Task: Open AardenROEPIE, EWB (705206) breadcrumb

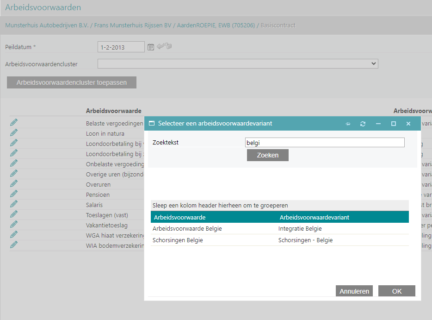Action: pos(216,25)
